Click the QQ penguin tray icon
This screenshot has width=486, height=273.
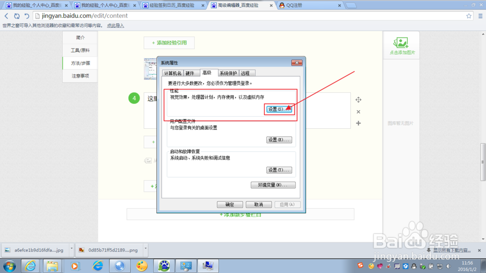point(414,266)
